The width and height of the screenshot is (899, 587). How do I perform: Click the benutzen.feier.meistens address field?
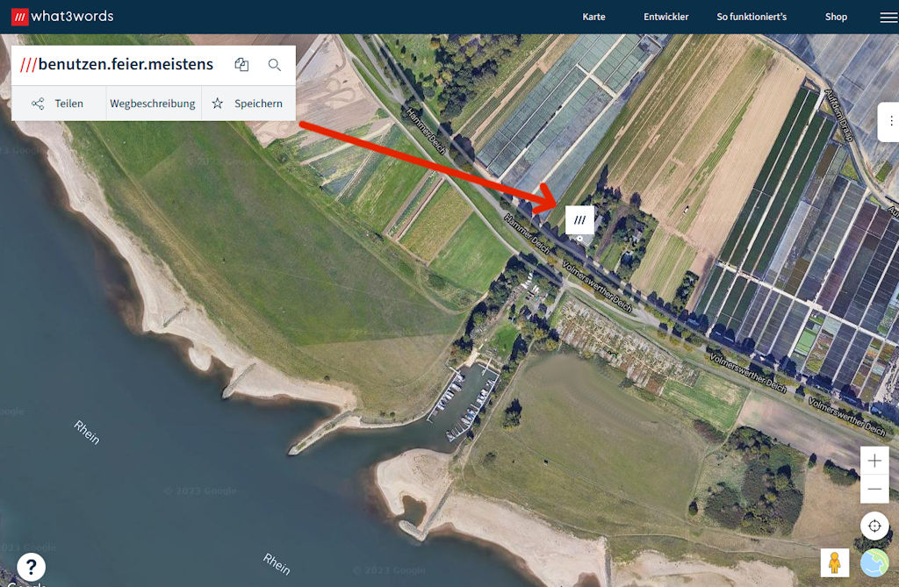[x=117, y=64]
